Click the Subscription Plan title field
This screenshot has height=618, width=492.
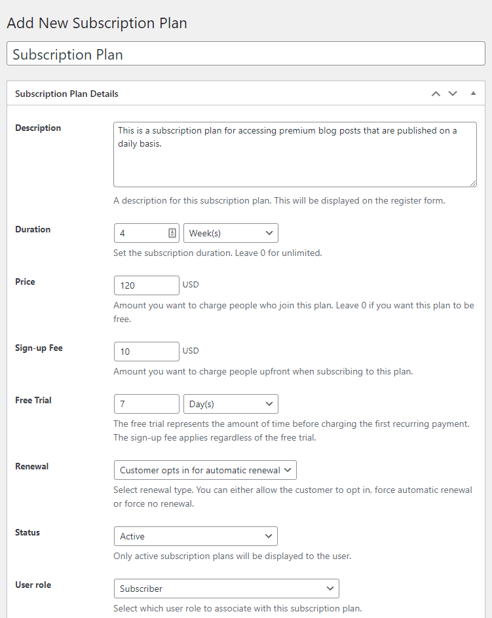(246, 54)
